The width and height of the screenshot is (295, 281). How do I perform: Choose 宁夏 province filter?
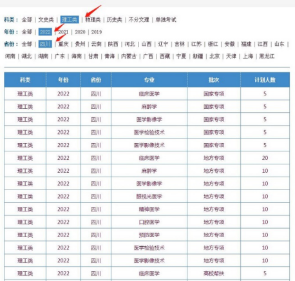pos(182,57)
